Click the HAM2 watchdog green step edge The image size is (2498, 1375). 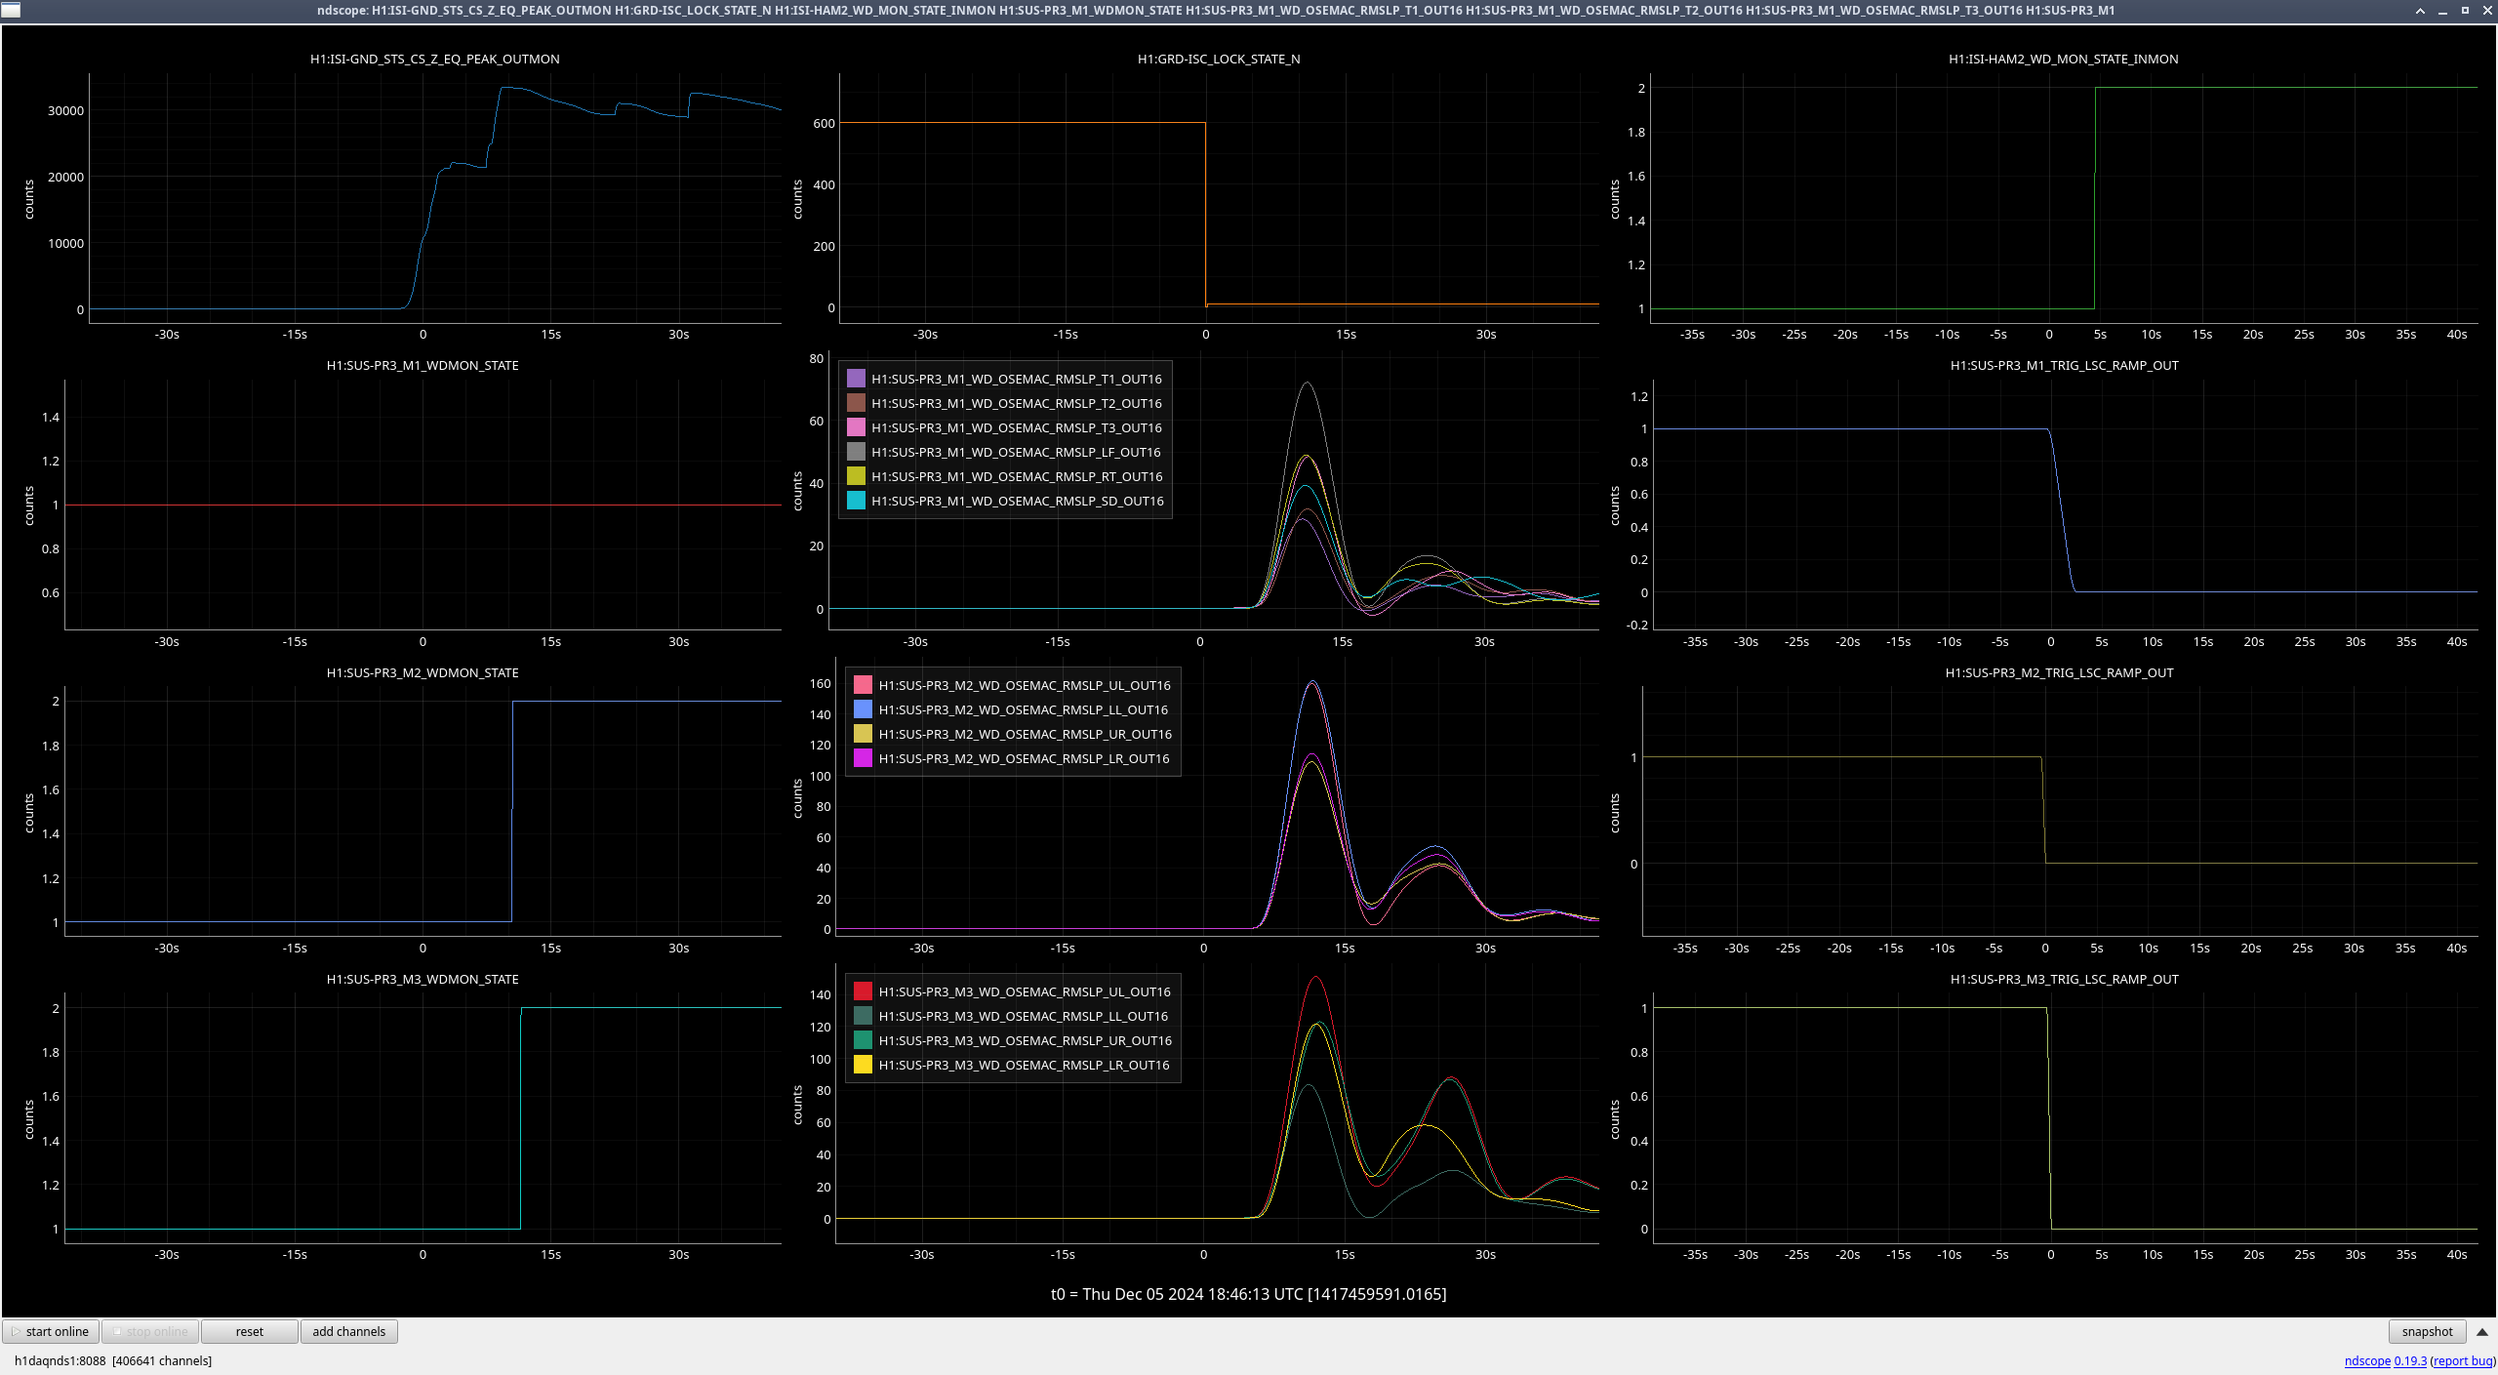coord(2095,198)
